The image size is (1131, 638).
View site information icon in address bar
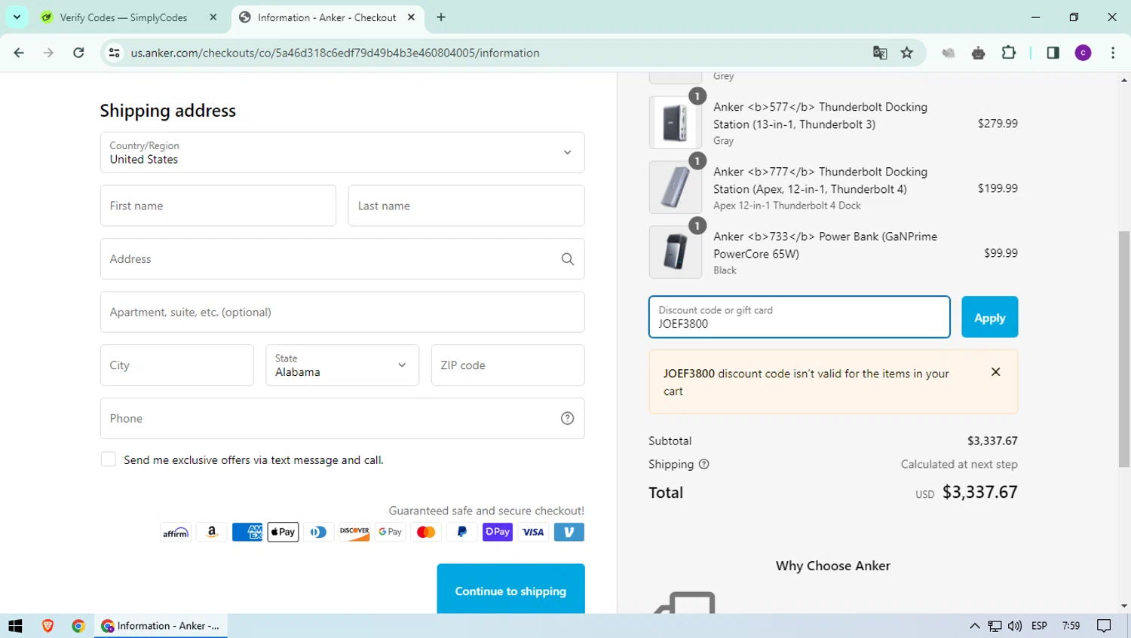tap(115, 53)
